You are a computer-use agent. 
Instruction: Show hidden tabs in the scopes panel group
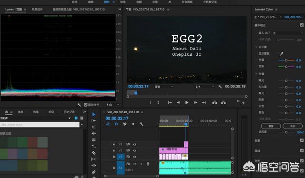click(120, 9)
